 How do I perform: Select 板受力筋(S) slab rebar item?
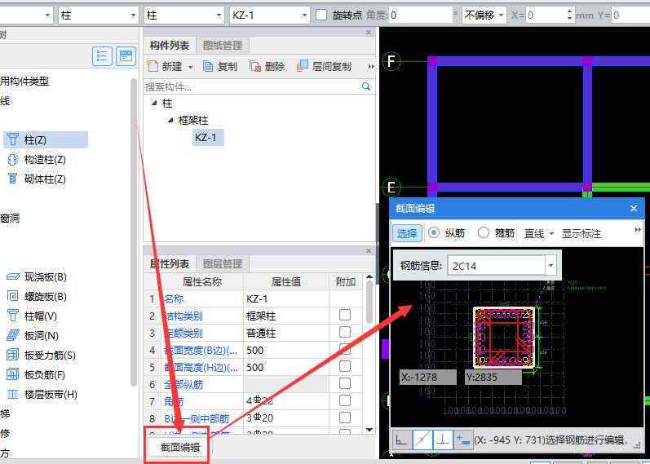tap(42, 356)
